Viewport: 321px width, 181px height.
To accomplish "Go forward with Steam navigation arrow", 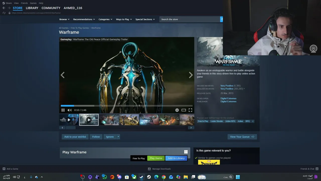I will pyautogui.click(x=9, y=8).
